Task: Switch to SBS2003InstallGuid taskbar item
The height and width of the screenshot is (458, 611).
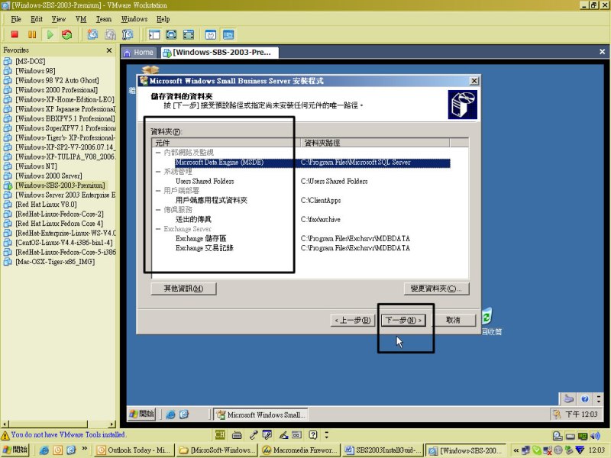Action: (383, 450)
